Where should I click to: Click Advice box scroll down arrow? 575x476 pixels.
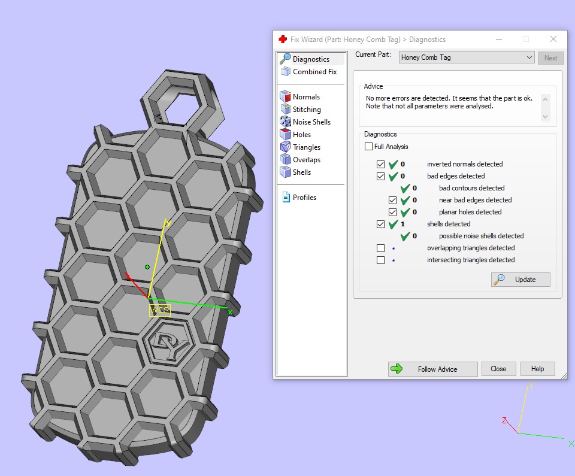[545, 117]
